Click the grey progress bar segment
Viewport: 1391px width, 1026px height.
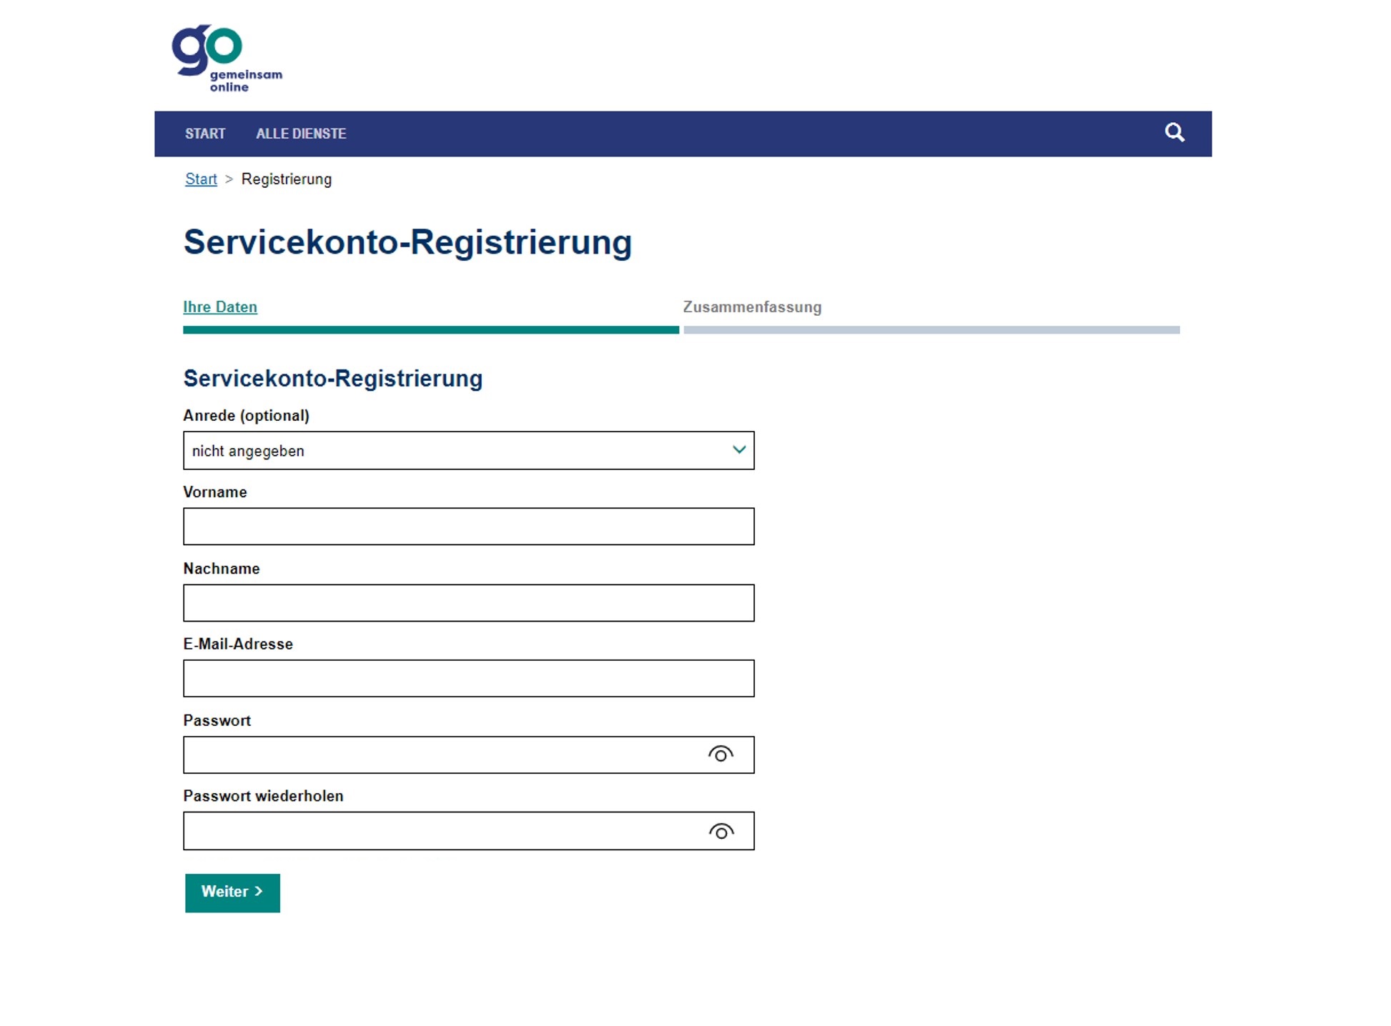931,330
